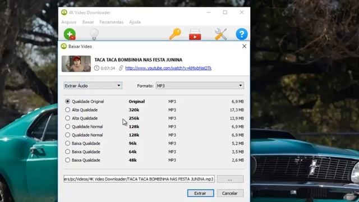Open the Ferramentas menu

[x=112, y=22]
